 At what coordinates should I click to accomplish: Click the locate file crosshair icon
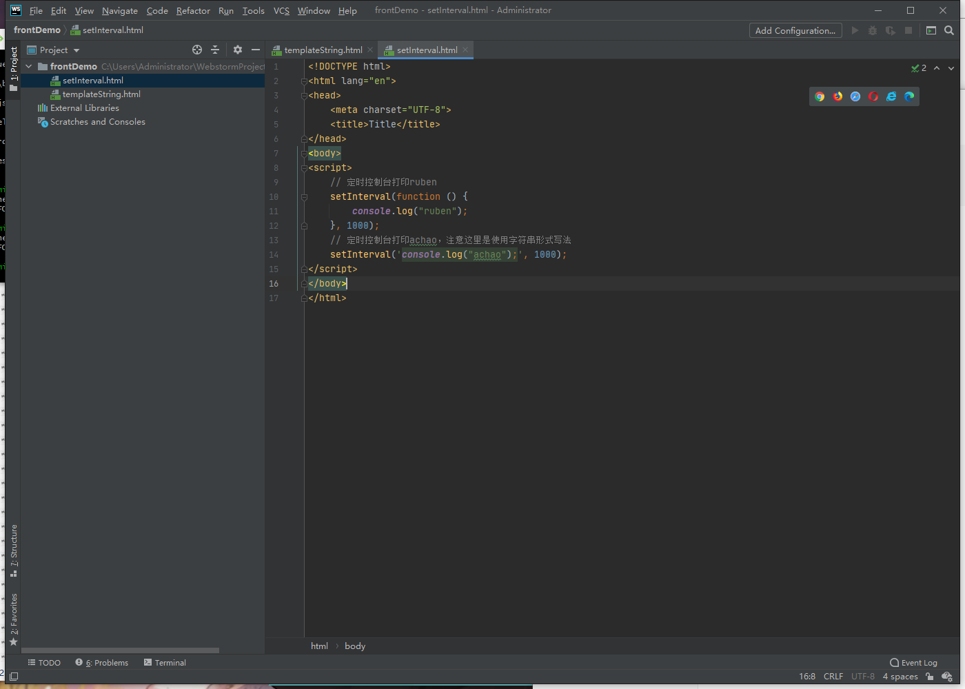[x=197, y=50]
